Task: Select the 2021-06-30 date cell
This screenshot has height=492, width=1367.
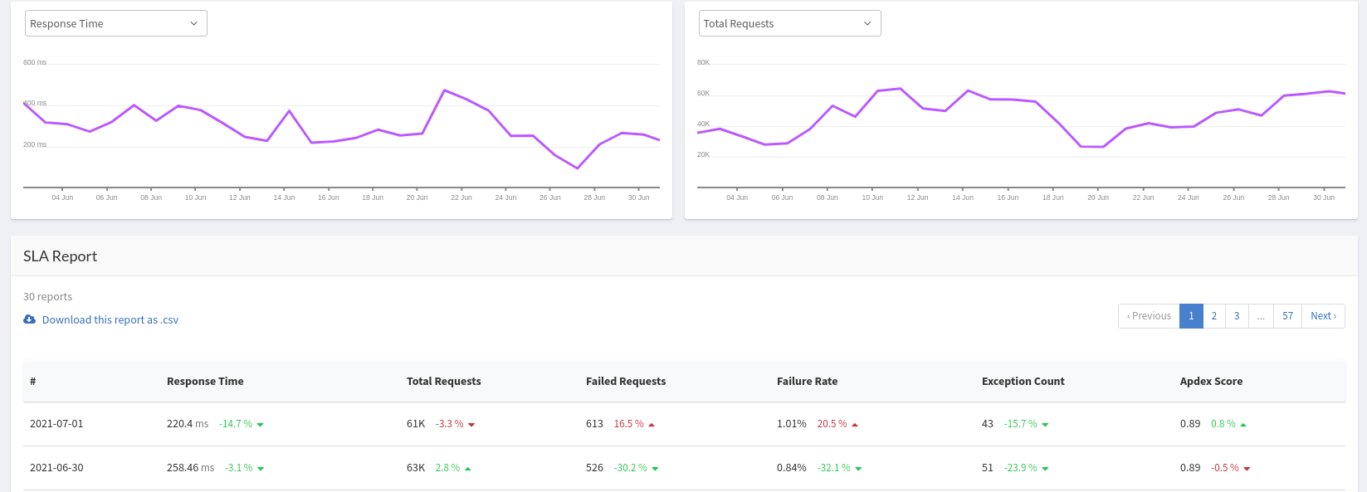Action: coord(56,468)
